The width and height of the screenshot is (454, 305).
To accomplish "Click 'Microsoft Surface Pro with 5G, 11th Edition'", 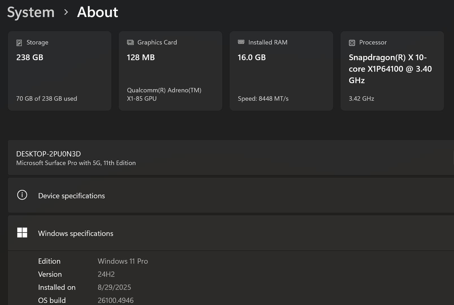I will [76, 163].
